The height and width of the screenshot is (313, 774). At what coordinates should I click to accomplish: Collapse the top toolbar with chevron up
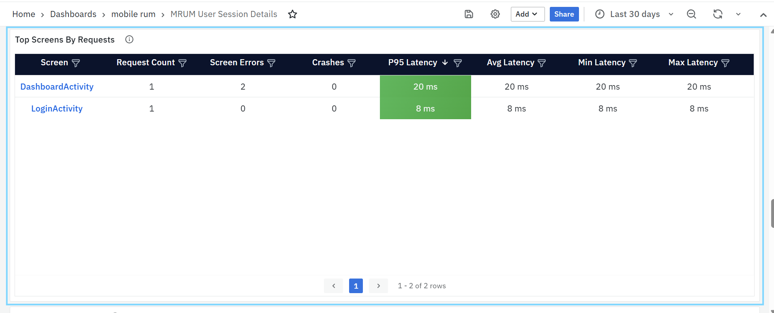(763, 15)
